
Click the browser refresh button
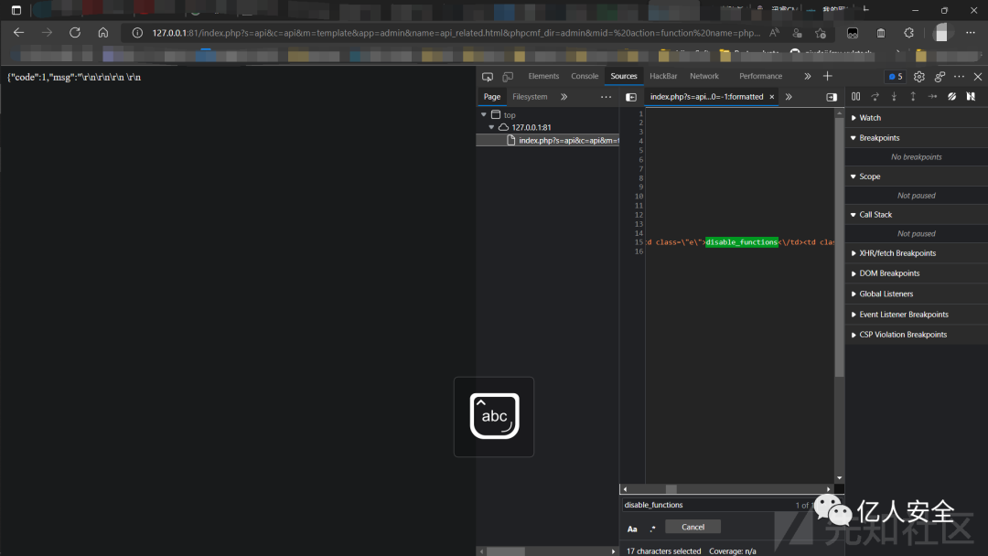75,32
